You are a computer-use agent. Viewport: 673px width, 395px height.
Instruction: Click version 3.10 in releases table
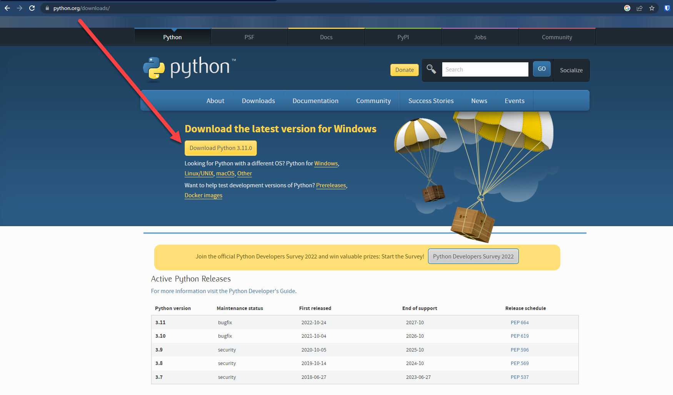(160, 336)
